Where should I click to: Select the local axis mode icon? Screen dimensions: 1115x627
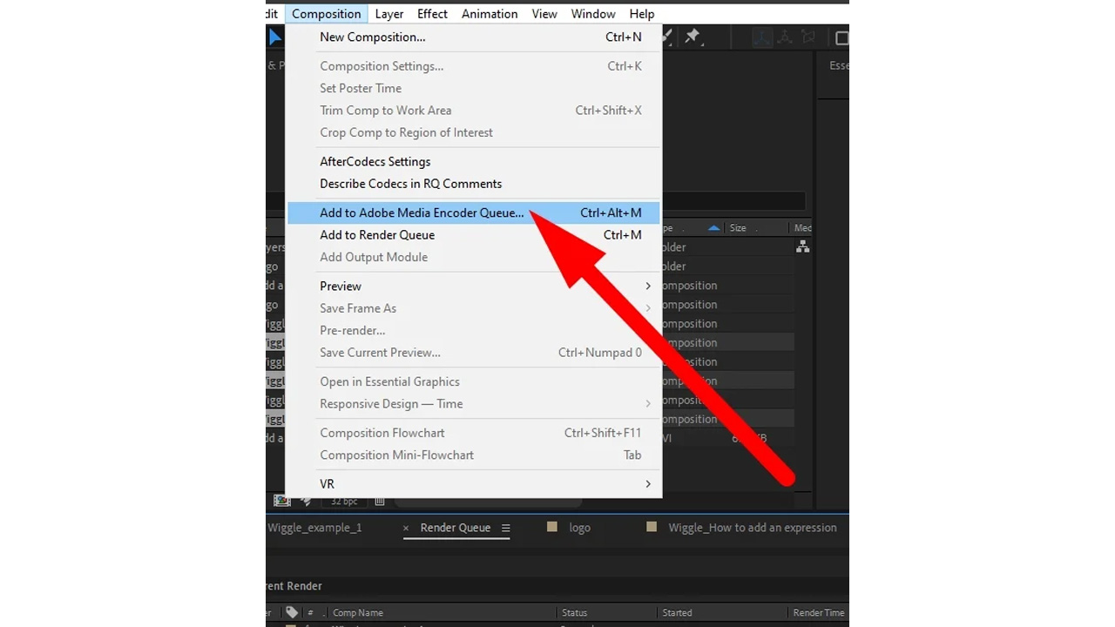pyautogui.click(x=762, y=37)
